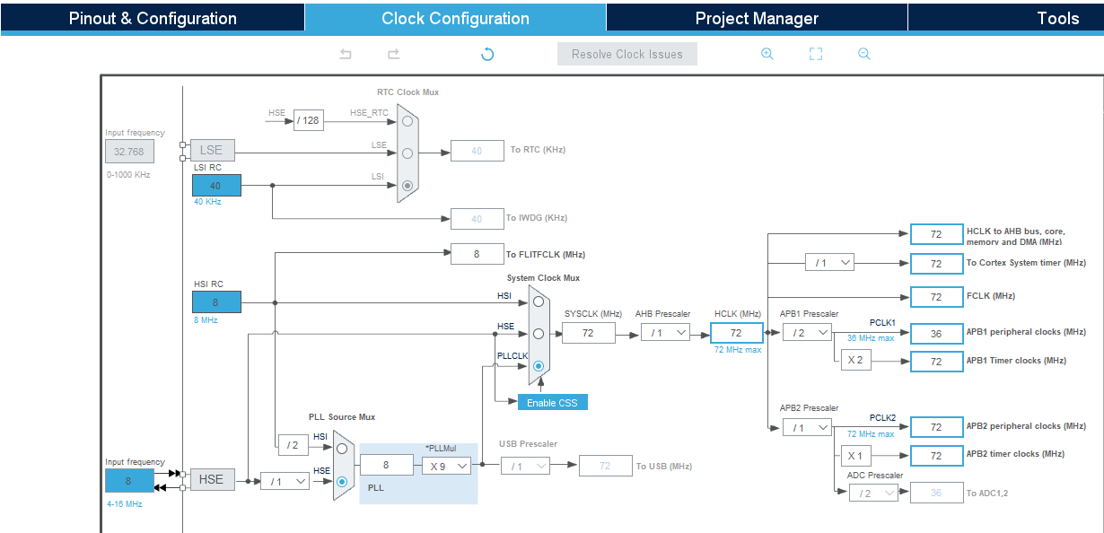The image size is (1104, 533).
Task: Open the AHB Prescaler dropdown
Action: tap(665, 332)
